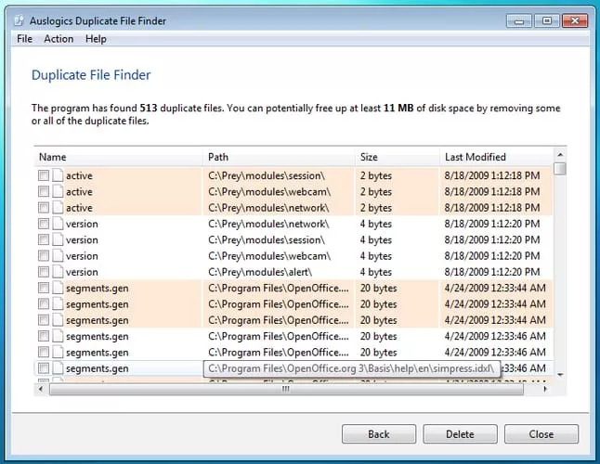Open the File menu
This screenshot has height=464, width=600.
(x=24, y=39)
